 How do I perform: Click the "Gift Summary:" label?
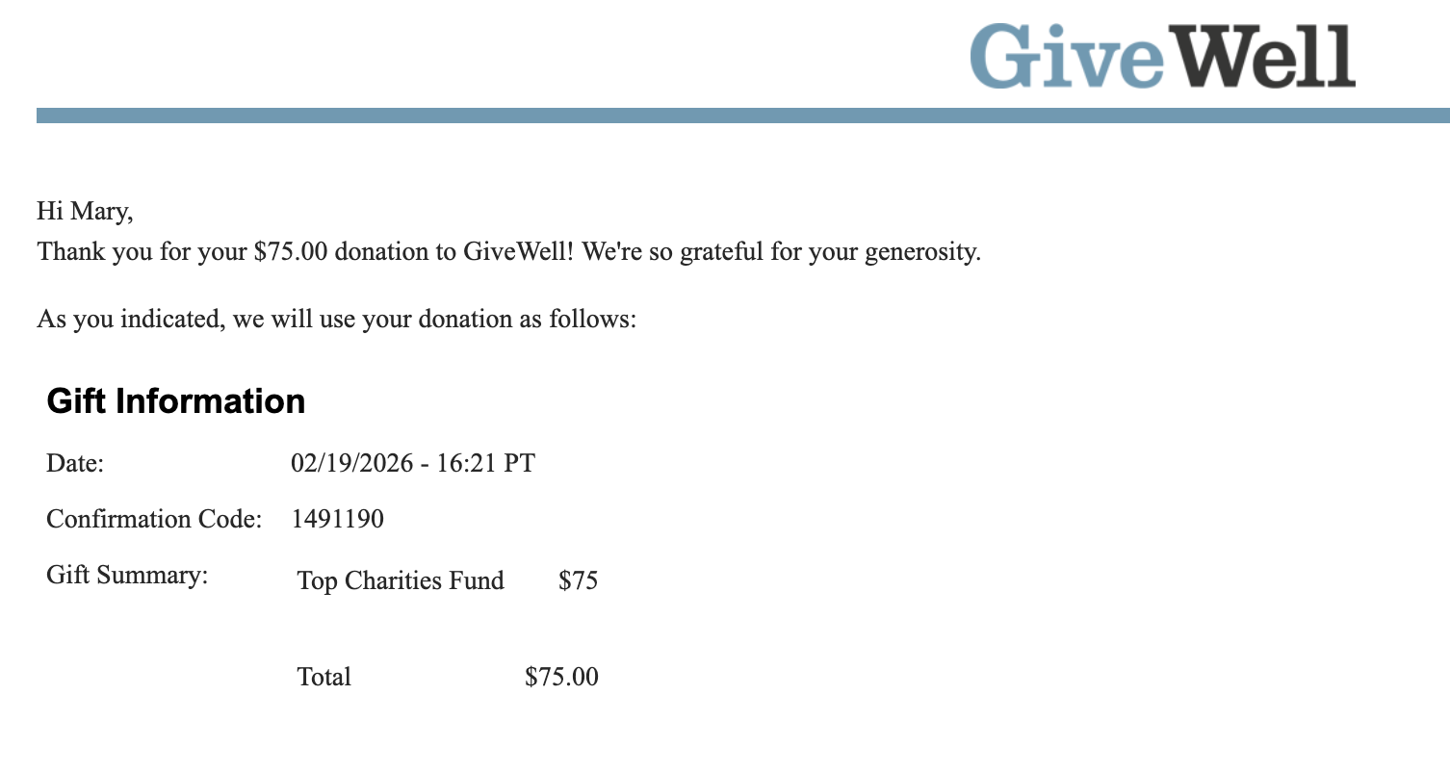[127, 576]
